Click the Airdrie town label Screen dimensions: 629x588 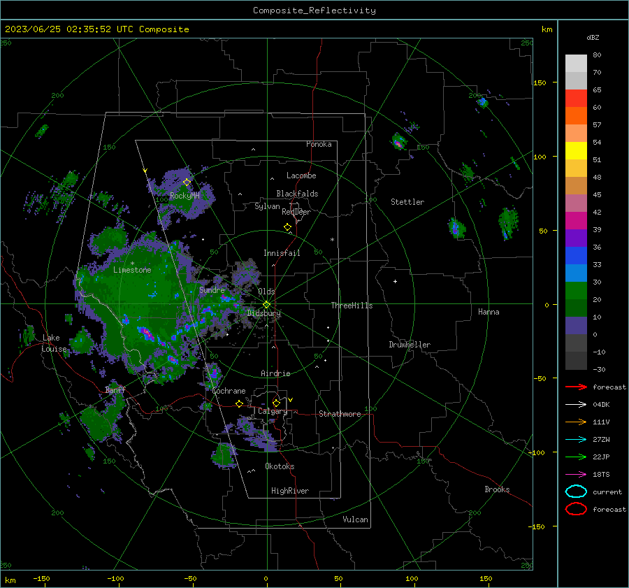275,373
